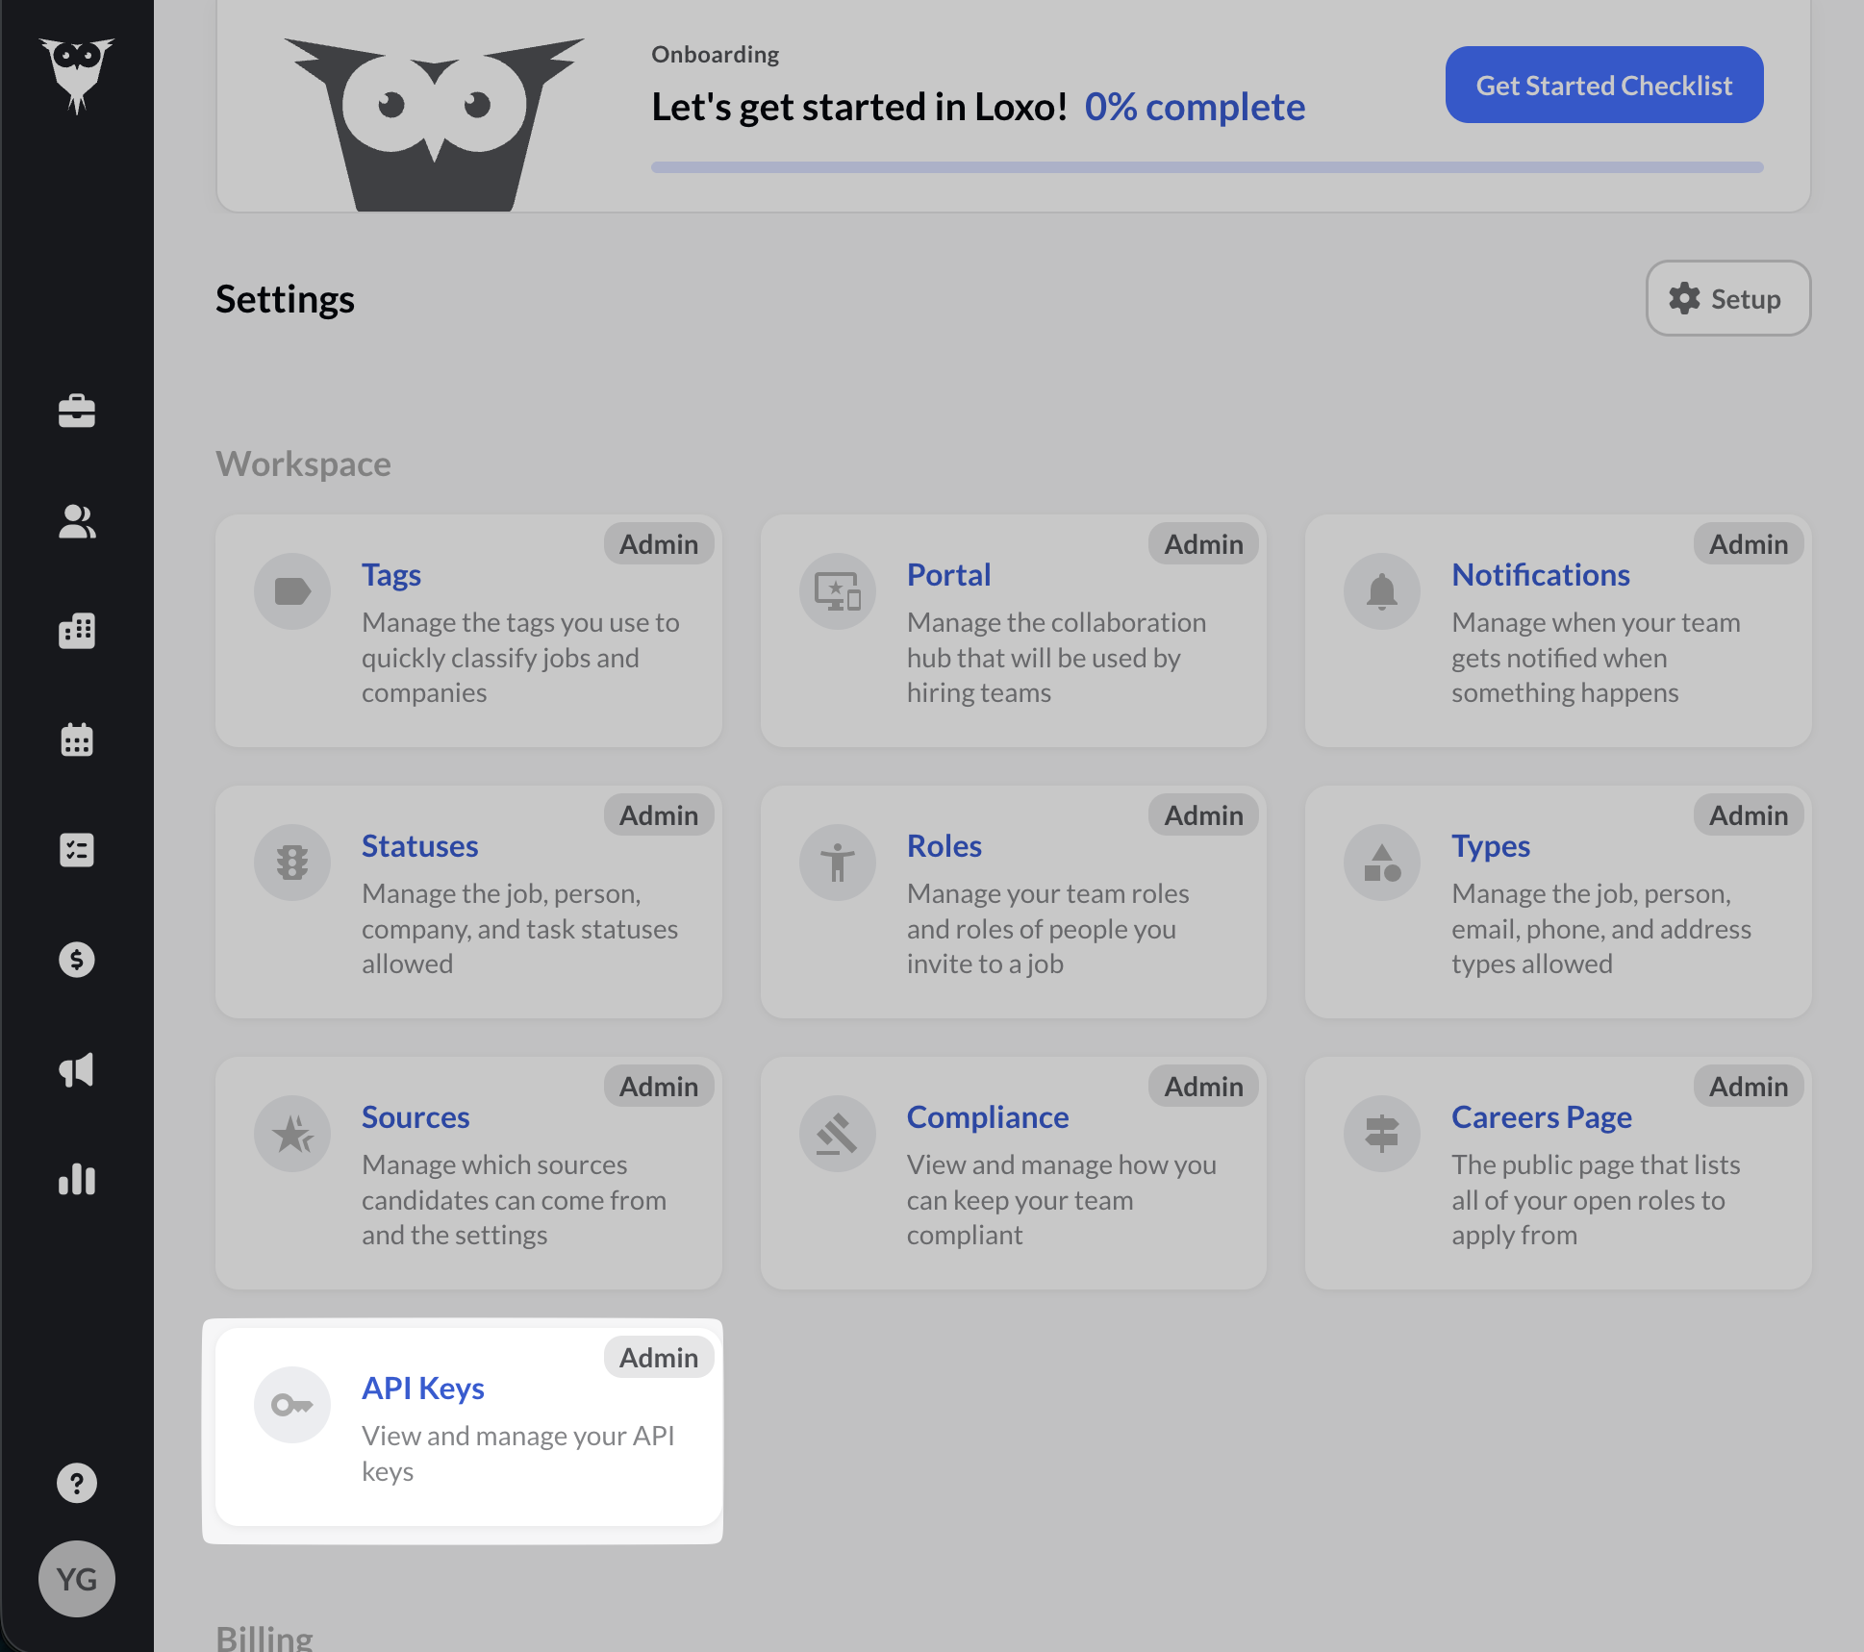The height and width of the screenshot is (1652, 1864).
Task: Open the API Keys settings link
Action: [423, 1389]
